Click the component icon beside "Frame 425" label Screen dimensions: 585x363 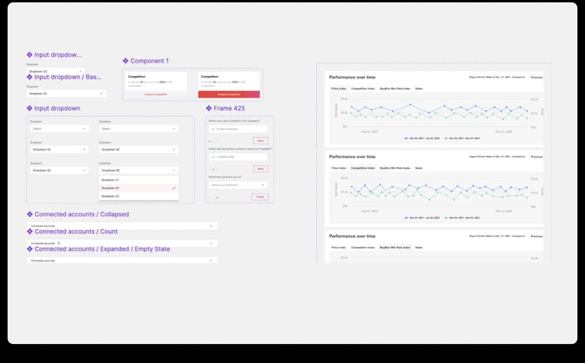(x=209, y=108)
